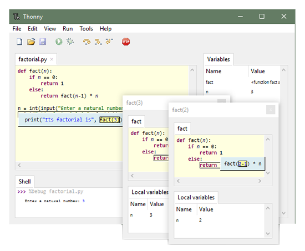This screenshot has width=305, height=251.
Task: Open the File menu
Action: pos(17,29)
